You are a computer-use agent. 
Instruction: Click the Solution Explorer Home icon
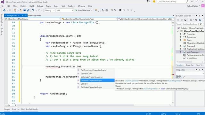(x=185, y=20)
